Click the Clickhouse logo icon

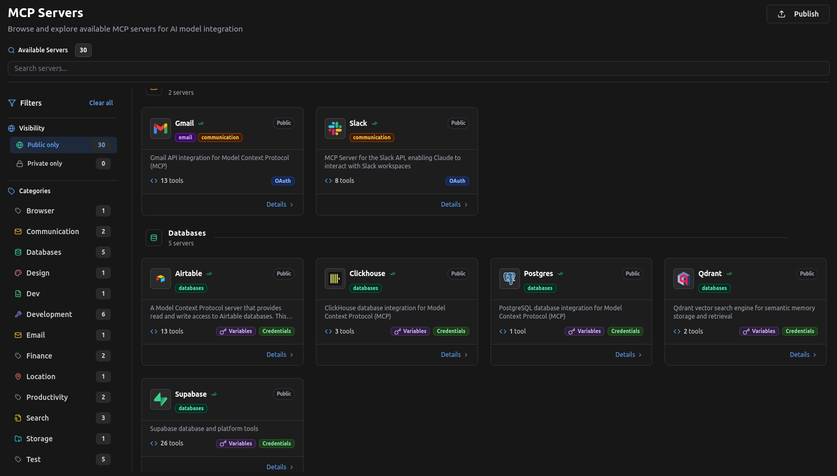point(335,279)
